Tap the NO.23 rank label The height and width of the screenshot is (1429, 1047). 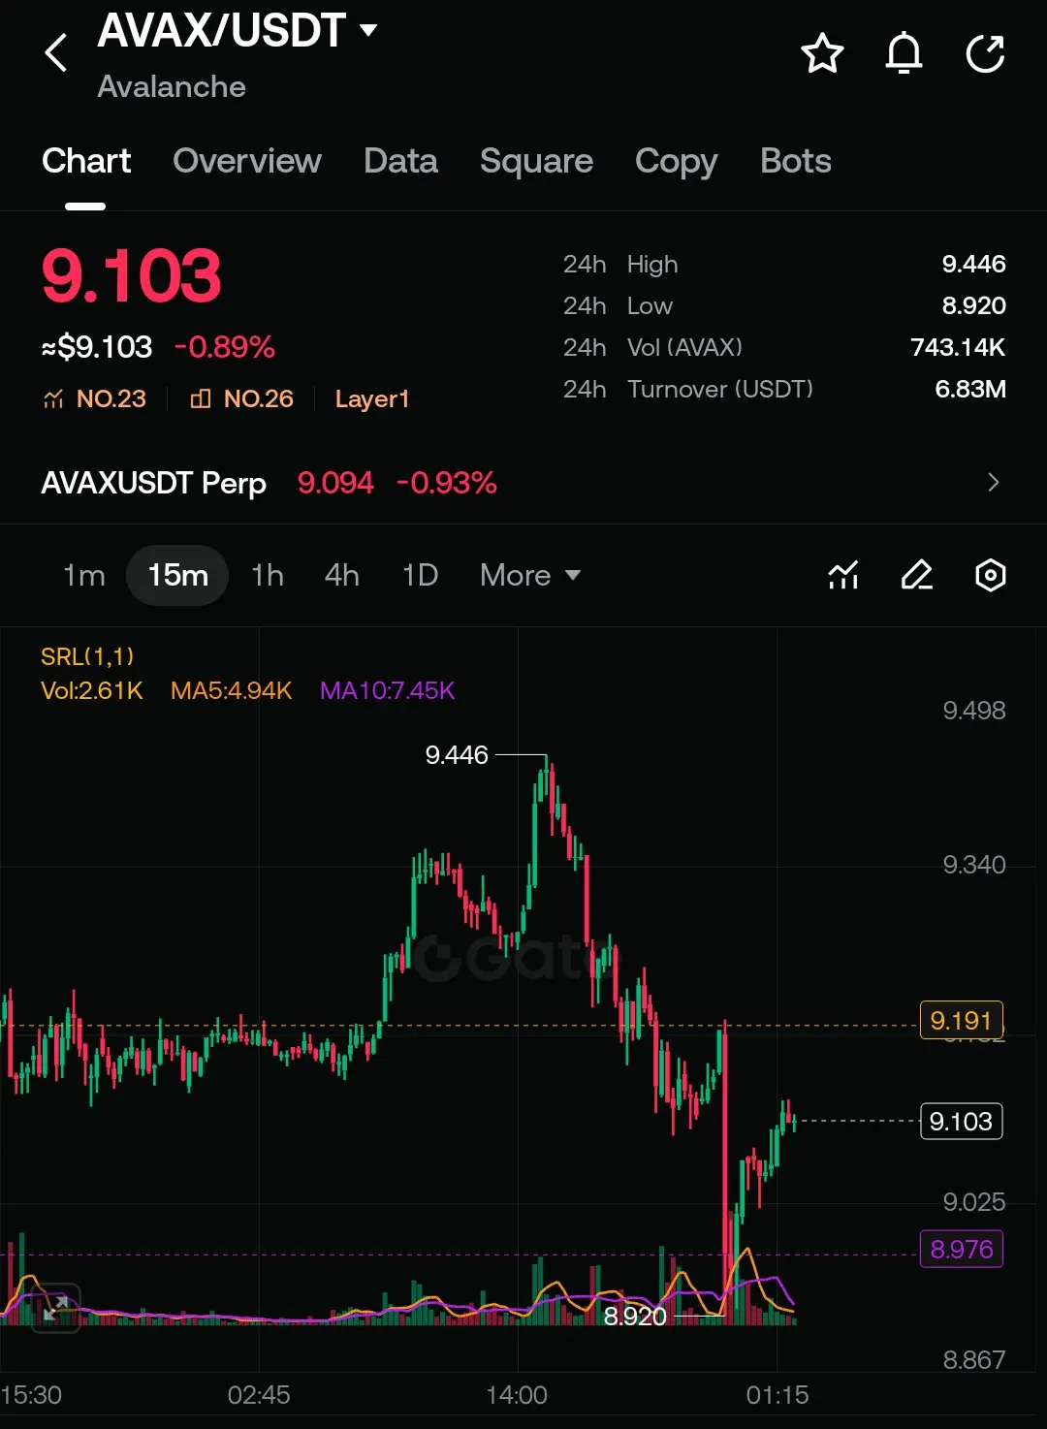(x=111, y=399)
